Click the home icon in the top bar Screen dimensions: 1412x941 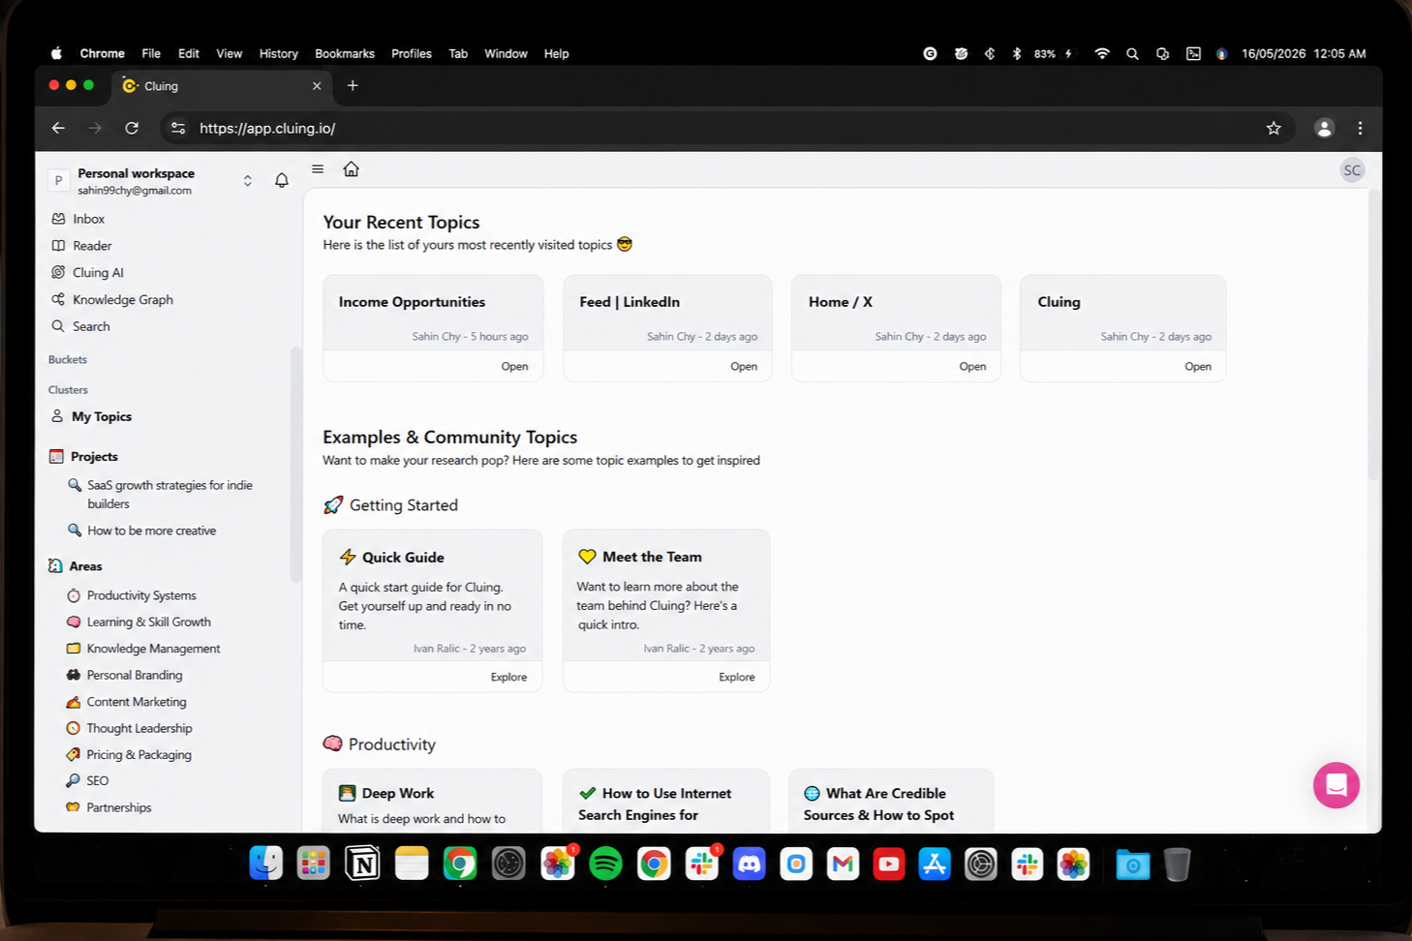(x=352, y=169)
